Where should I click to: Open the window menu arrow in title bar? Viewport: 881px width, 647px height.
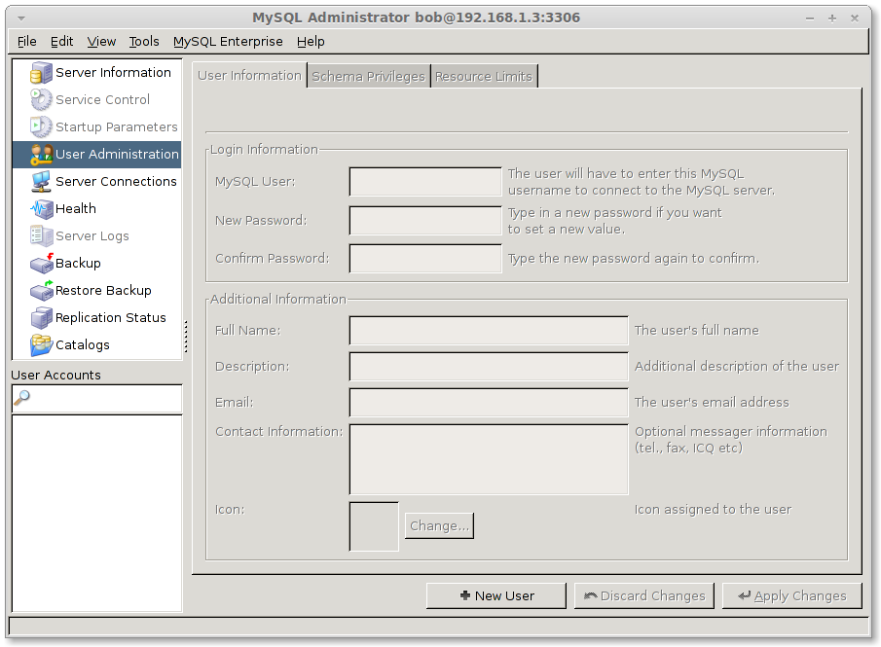[21, 18]
